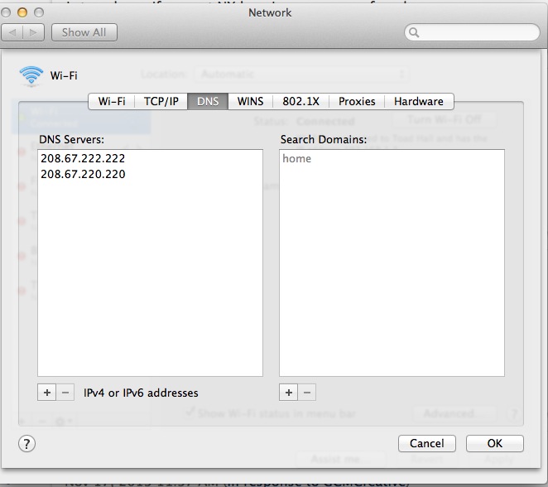Focus the preferences search field

click(472, 32)
